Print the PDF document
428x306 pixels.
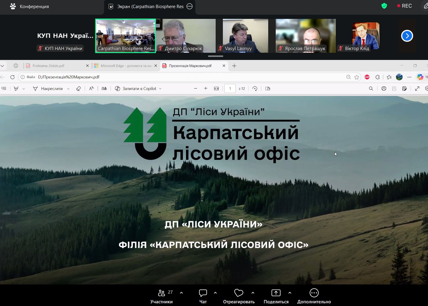coord(384,88)
